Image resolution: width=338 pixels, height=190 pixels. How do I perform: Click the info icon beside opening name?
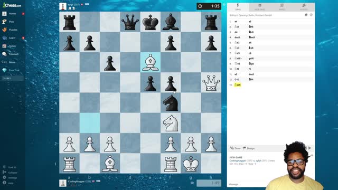(311, 15)
